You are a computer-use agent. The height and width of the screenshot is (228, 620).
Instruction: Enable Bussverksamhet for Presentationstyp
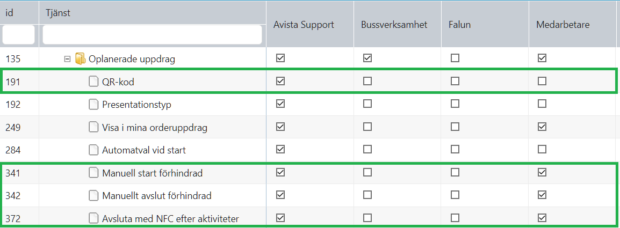point(367,104)
